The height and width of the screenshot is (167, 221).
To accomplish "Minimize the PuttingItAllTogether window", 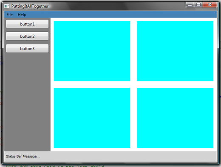I will click(x=190, y=5).
